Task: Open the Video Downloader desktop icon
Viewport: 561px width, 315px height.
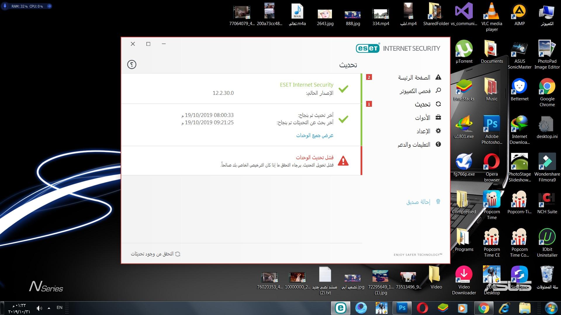Action: tap(464, 280)
